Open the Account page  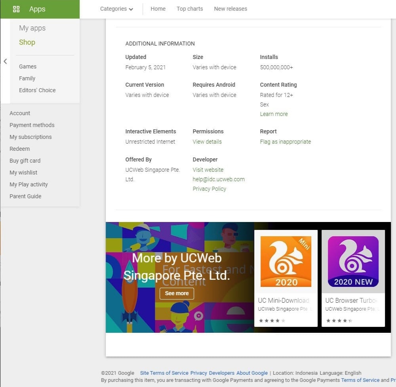point(20,113)
